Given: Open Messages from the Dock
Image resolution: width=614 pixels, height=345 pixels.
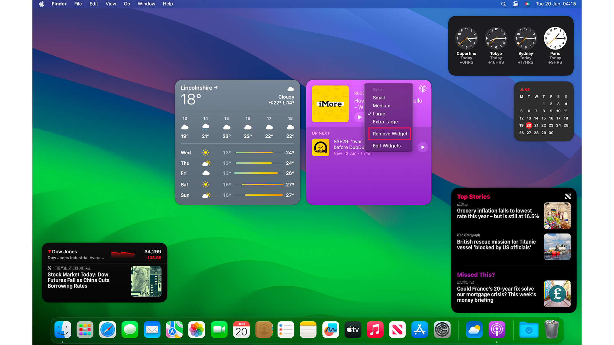Looking at the screenshot, I should 130,330.
